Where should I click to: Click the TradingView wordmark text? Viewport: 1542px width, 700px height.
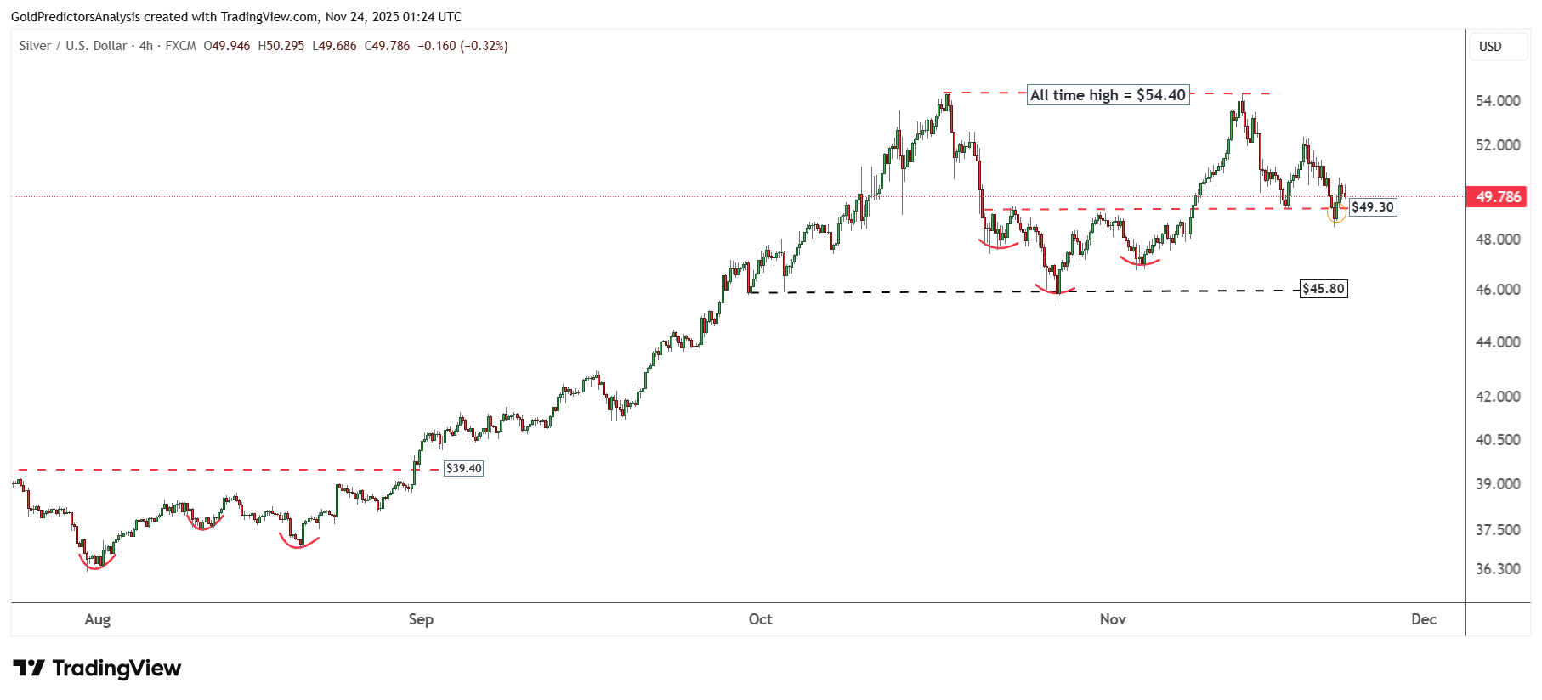[116, 669]
